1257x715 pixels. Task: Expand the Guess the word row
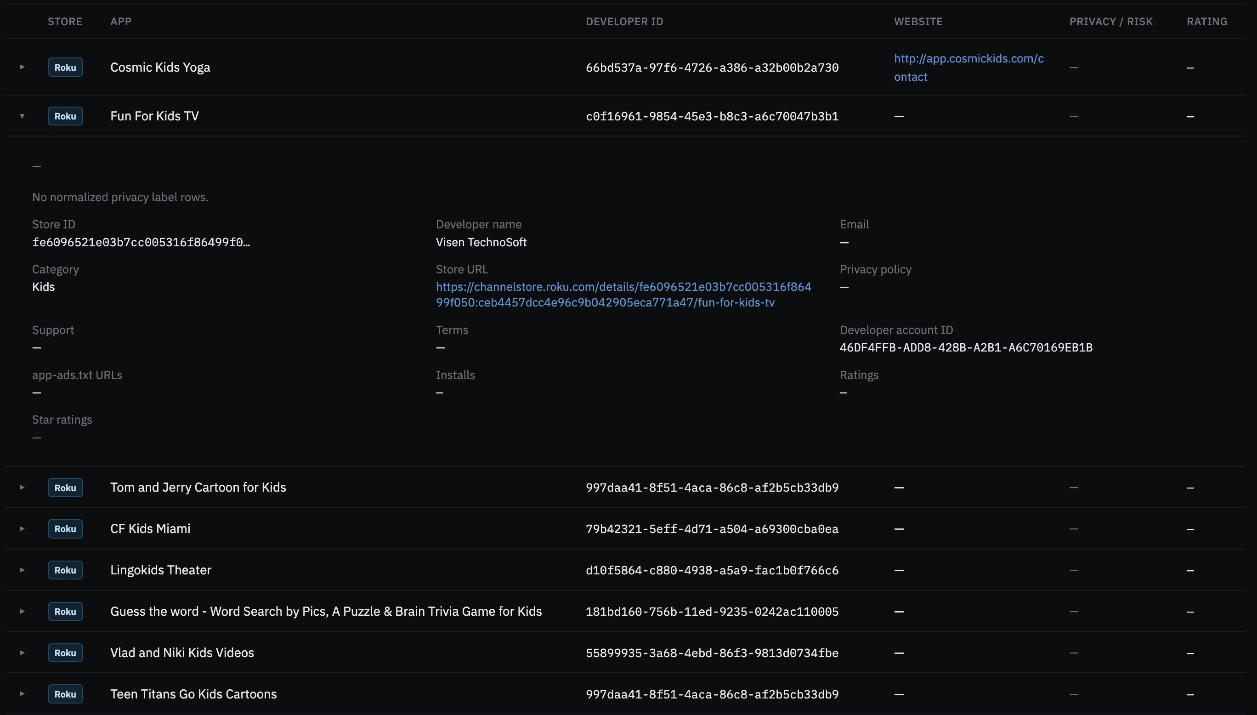pos(22,611)
